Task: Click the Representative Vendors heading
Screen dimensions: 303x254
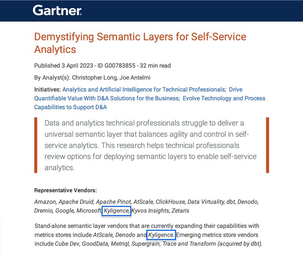Action: 66,190
